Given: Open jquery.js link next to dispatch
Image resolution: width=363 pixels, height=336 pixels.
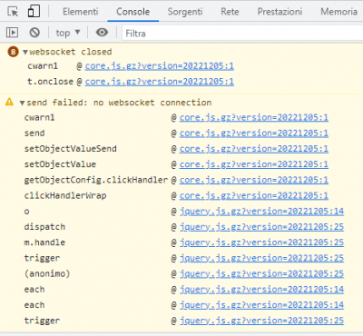Looking at the screenshot, I should (x=261, y=227).
